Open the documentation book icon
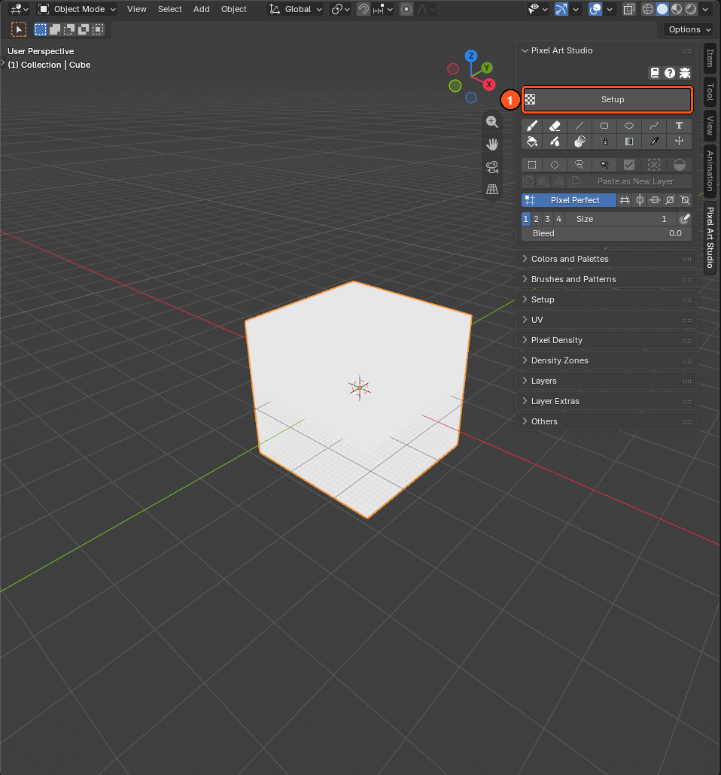Viewport: 721px width, 775px height. pyautogui.click(x=654, y=73)
